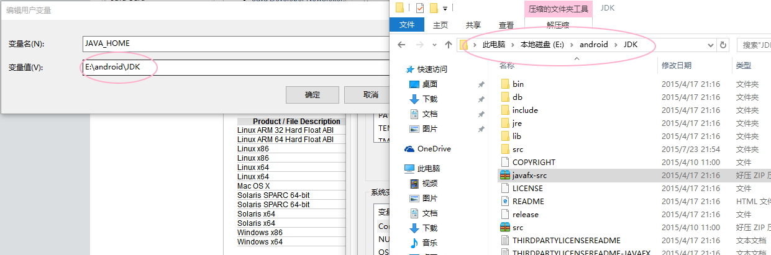Select the 压缩的文件夹工具 context tab
The image size is (771, 255).
coord(558,9)
